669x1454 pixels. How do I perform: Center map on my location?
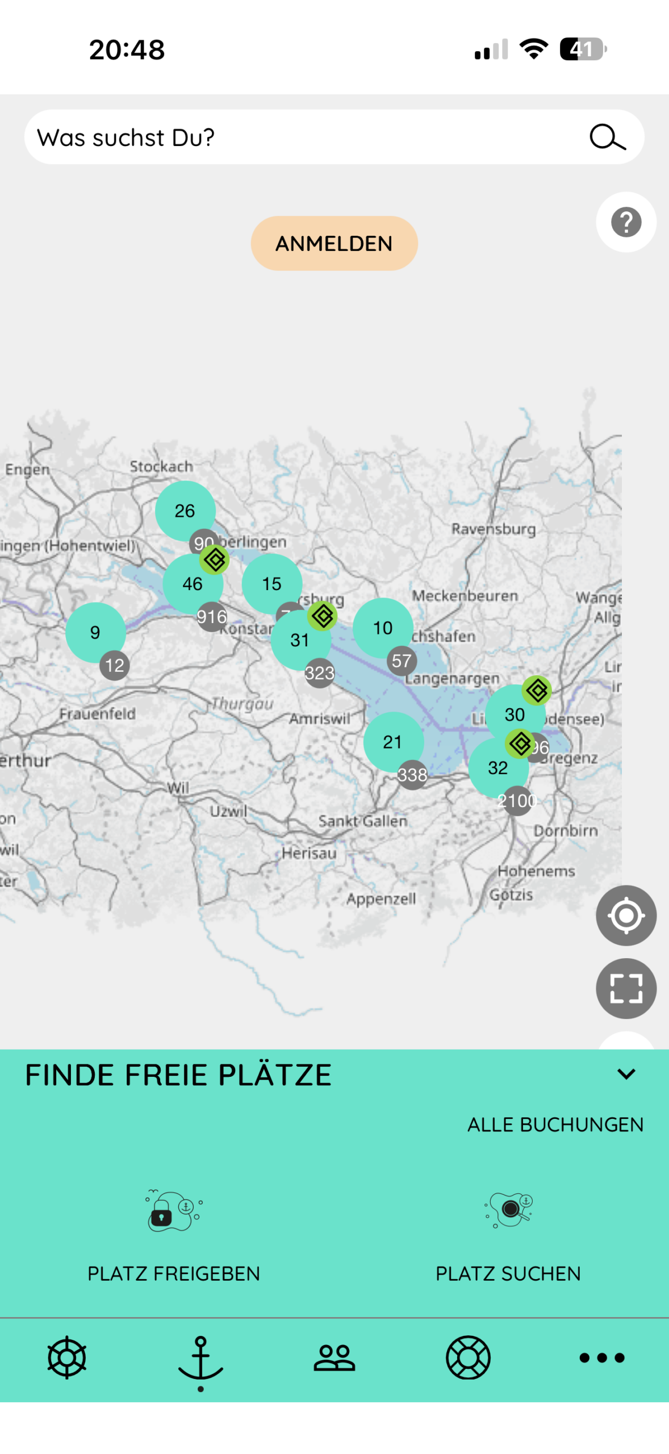[625, 915]
